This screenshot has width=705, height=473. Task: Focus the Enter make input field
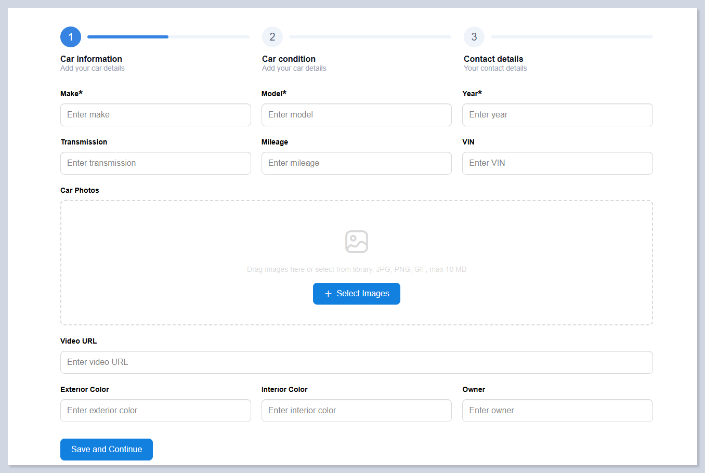(x=155, y=115)
